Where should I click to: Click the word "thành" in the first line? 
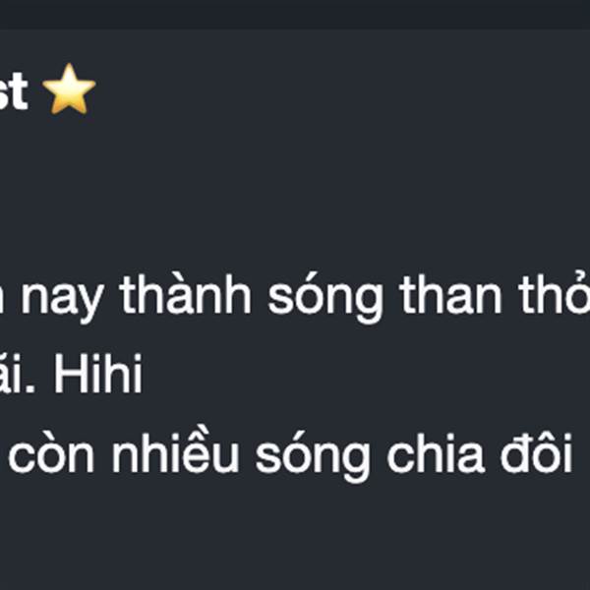pyautogui.click(x=185, y=293)
